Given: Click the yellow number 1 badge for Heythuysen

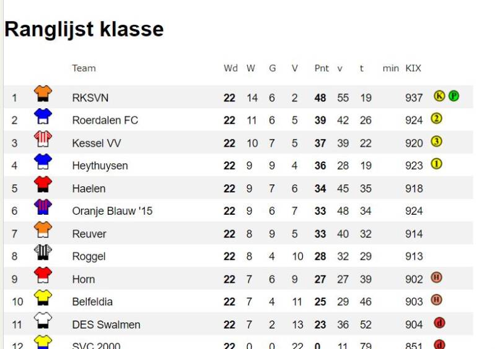Looking at the screenshot, I should pyautogui.click(x=436, y=164).
